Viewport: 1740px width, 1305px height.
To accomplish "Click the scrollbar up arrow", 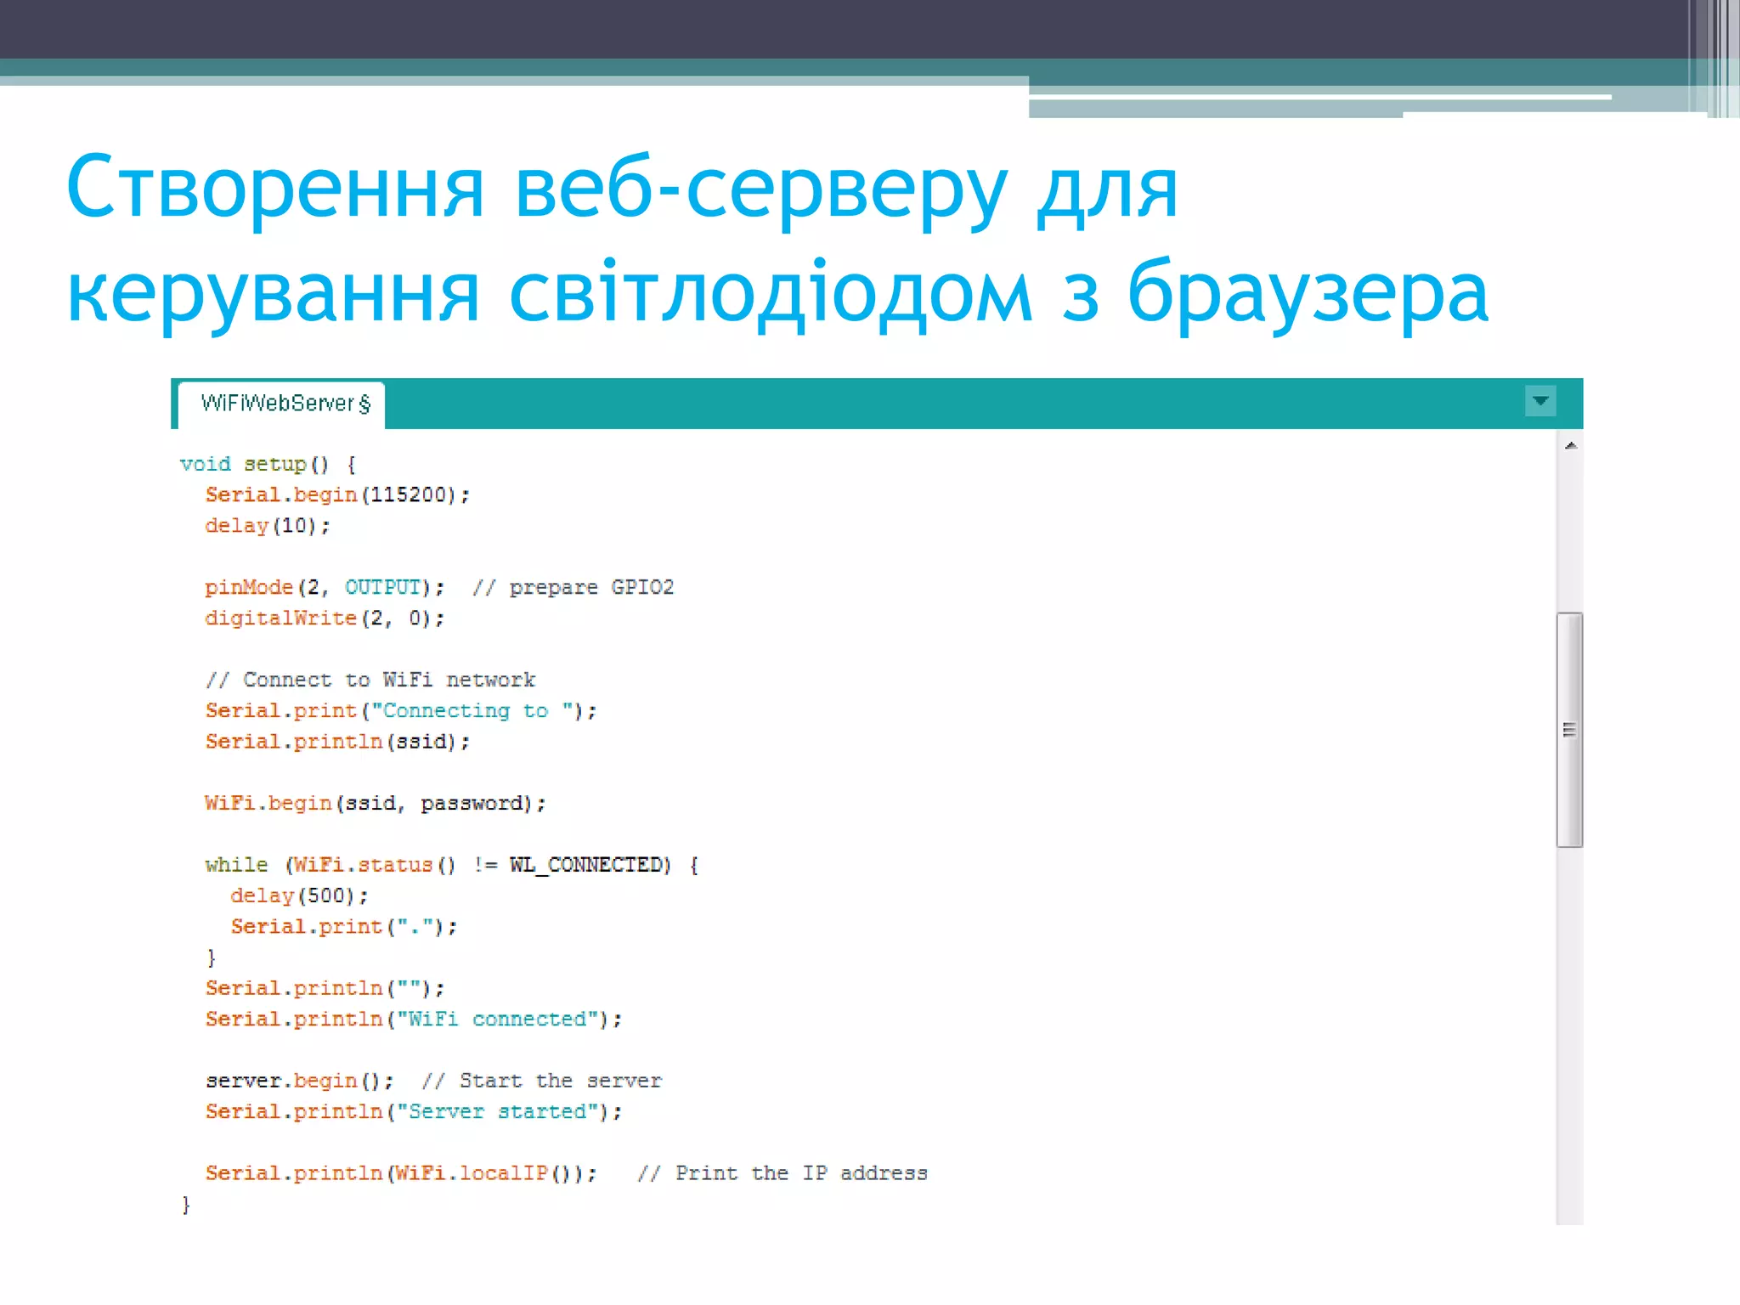I will [1570, 446].
